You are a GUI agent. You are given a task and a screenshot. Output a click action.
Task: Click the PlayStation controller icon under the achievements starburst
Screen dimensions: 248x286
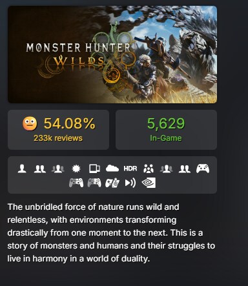click(x=76, y=183)
